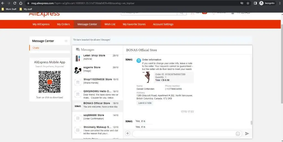Viewport: 283px width, 142px height.
Task: Click Scan or click to download
Action: click(50, 97)
